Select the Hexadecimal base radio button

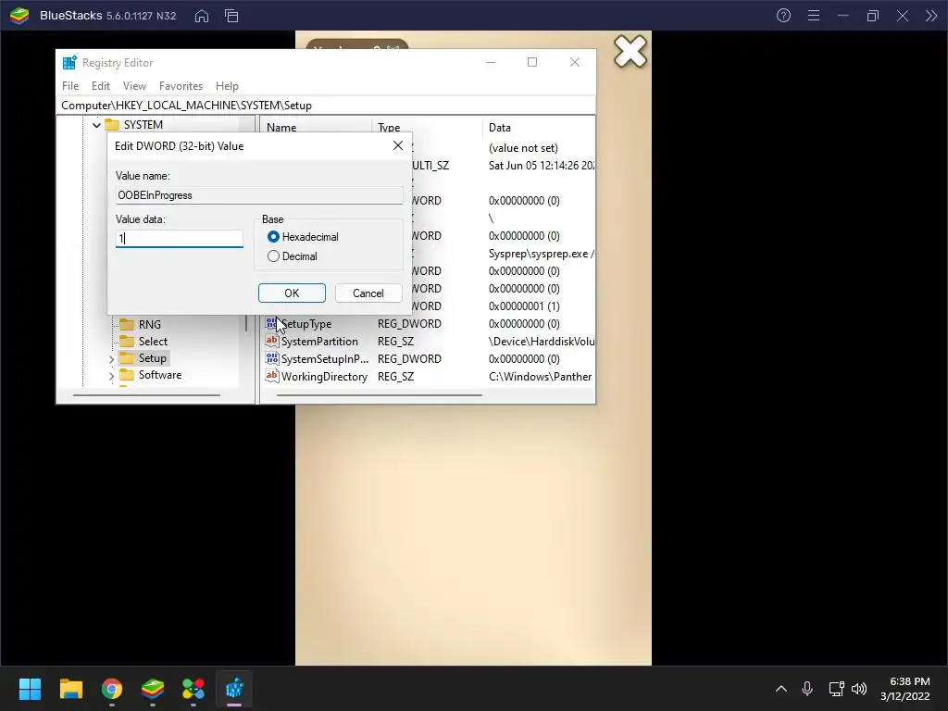coord(273,237)
